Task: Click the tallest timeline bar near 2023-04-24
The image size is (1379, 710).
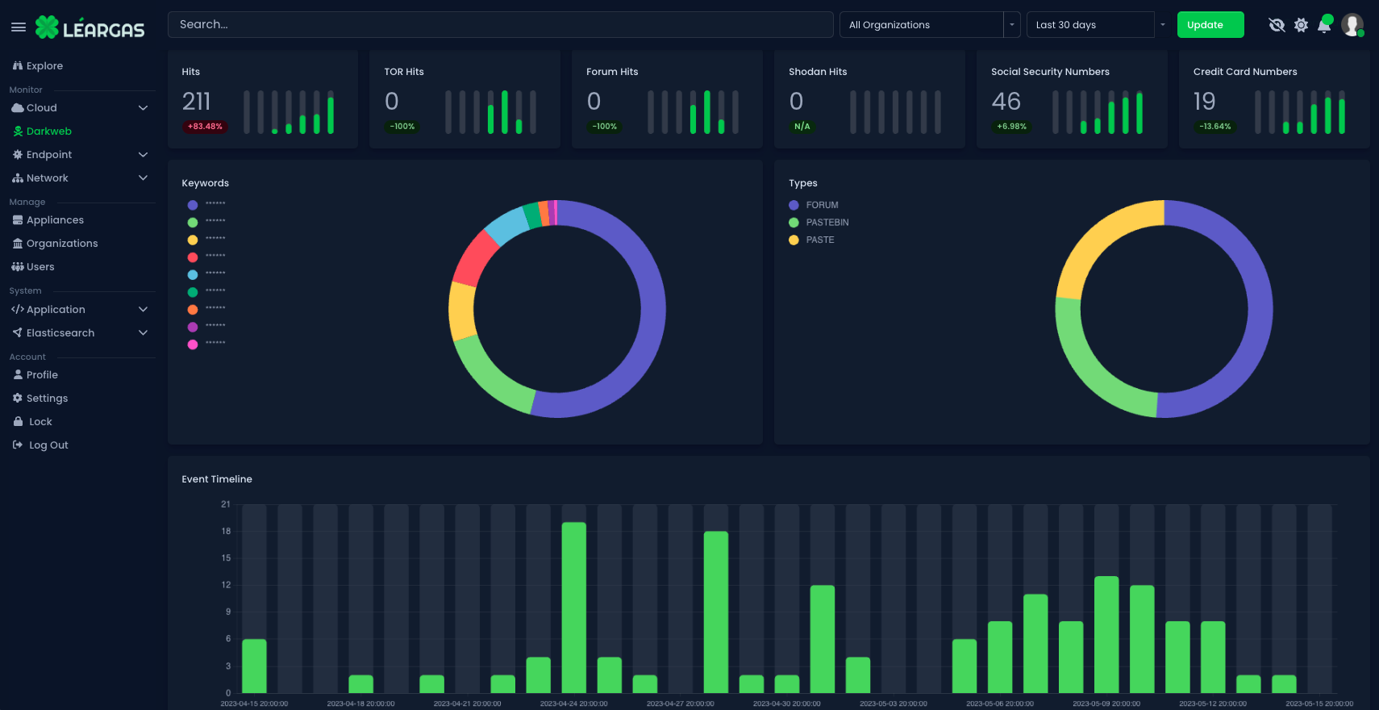Action: pyautogui.click(x=574, y=608)
